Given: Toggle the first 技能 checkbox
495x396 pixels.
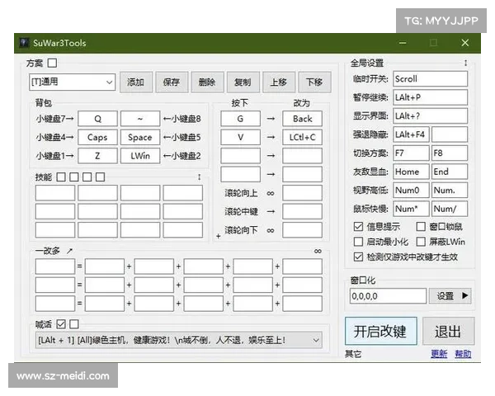Looking at the screenshot, I should click(x=61, y=177).
